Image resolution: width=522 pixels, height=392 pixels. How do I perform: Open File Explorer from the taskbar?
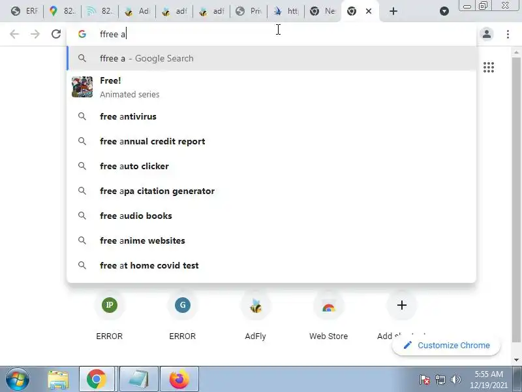coord(58,380)
